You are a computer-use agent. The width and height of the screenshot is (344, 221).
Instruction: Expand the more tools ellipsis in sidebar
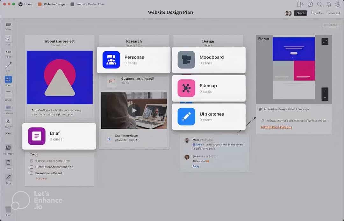point(8,134)
